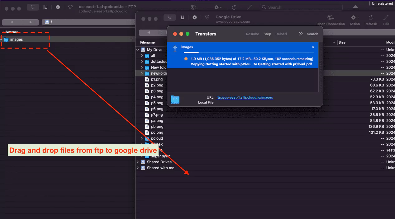This screenshot has width=395, height=219.
Task: Click Edit in Google Drive window toolbar
Action: click(x=386, y=20)
